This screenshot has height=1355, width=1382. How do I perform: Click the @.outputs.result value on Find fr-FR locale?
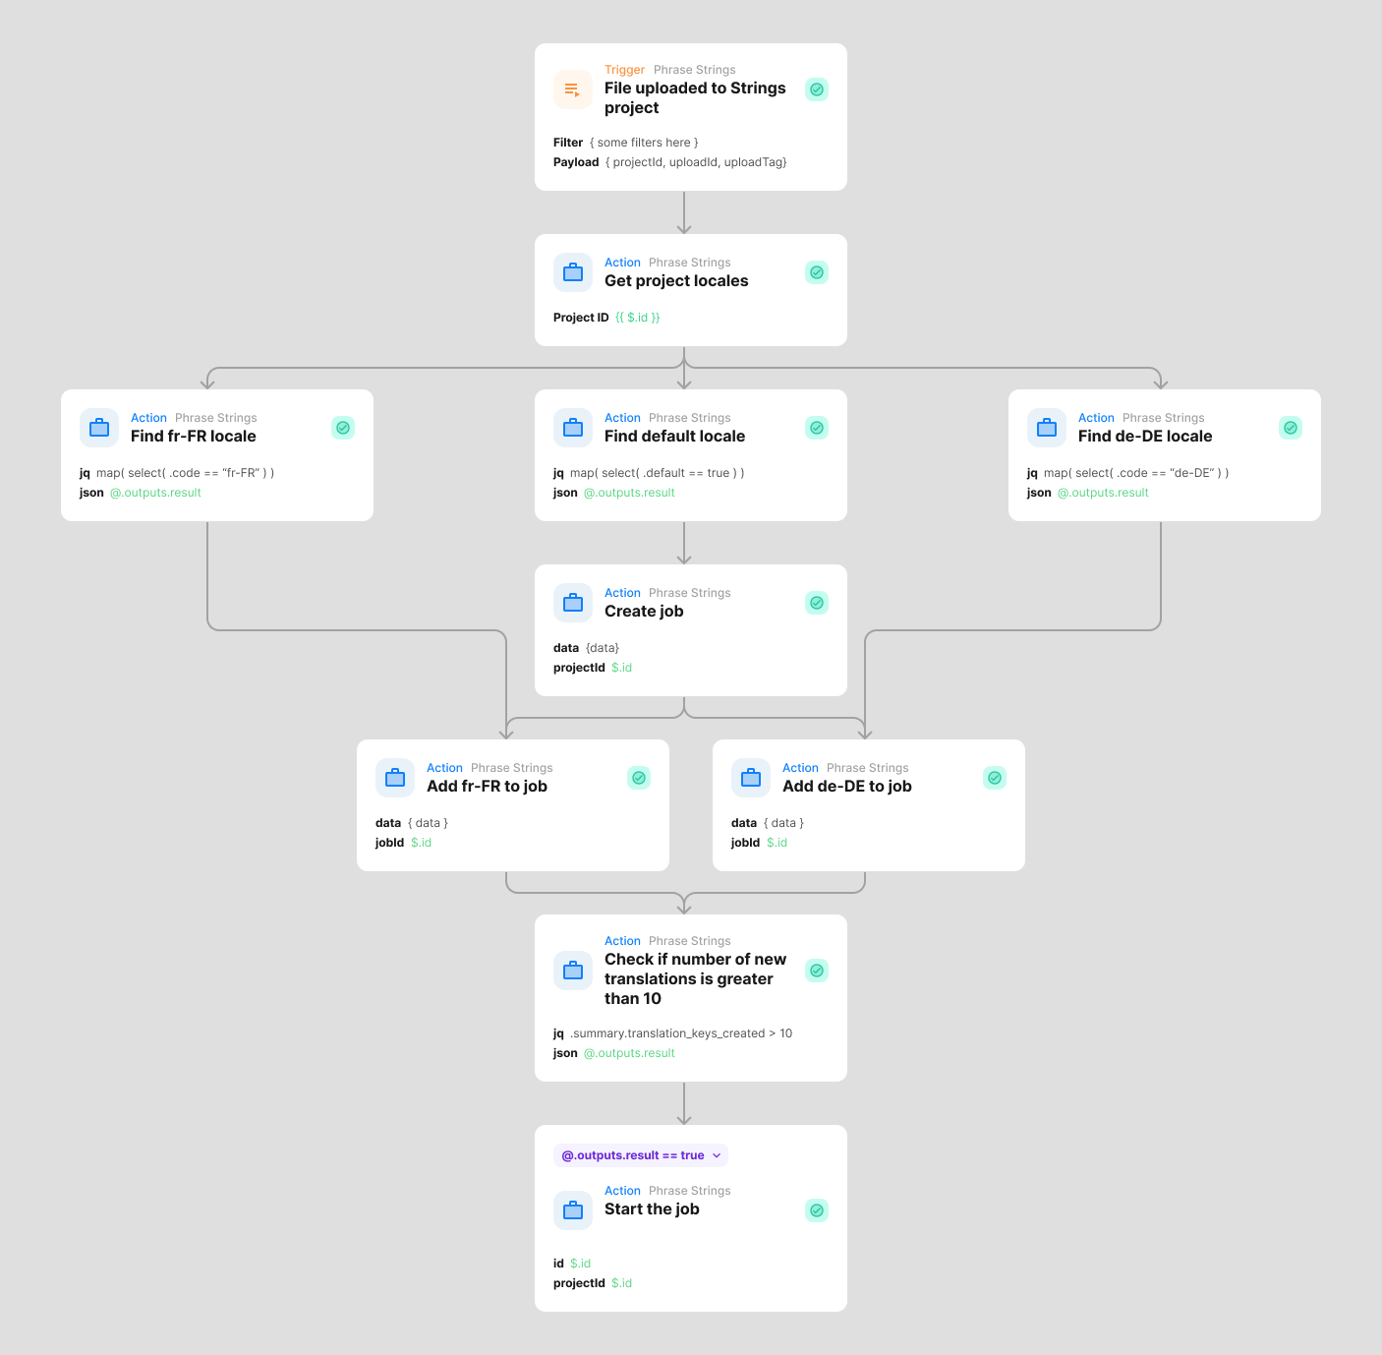[155, 493]
